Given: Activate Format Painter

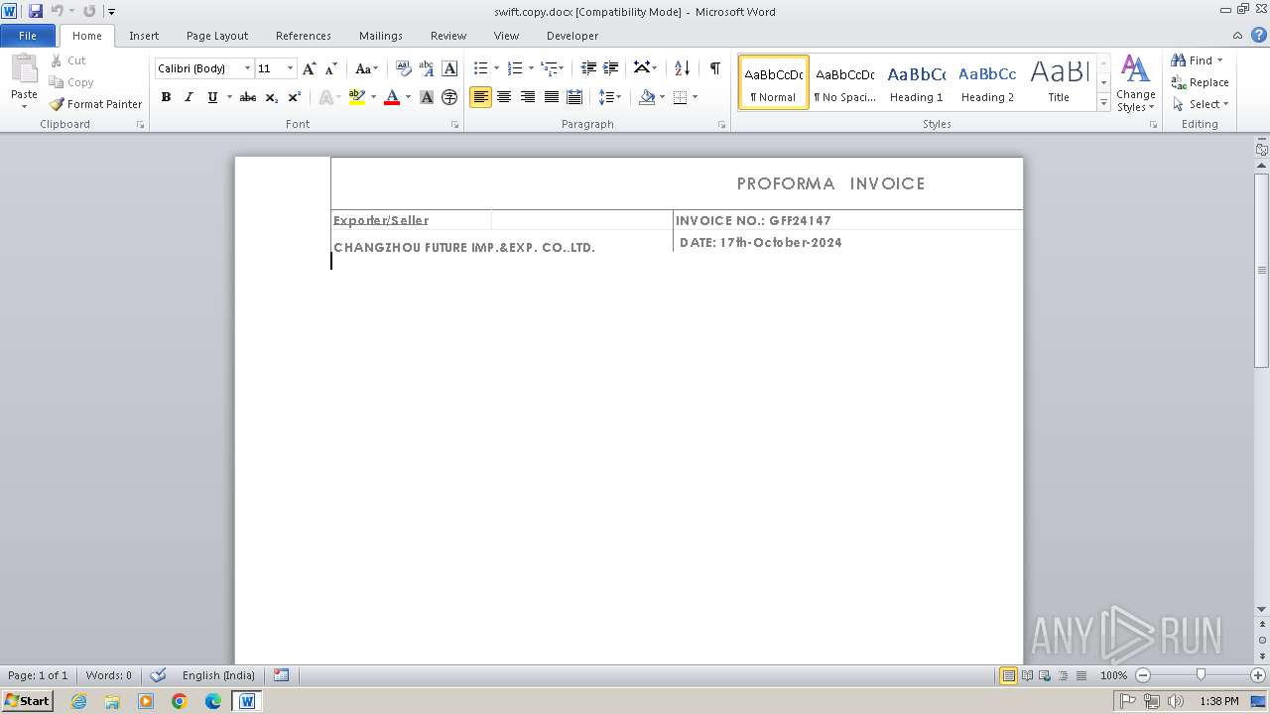Looking at the screenshot, I should click(x=96, y=104).
